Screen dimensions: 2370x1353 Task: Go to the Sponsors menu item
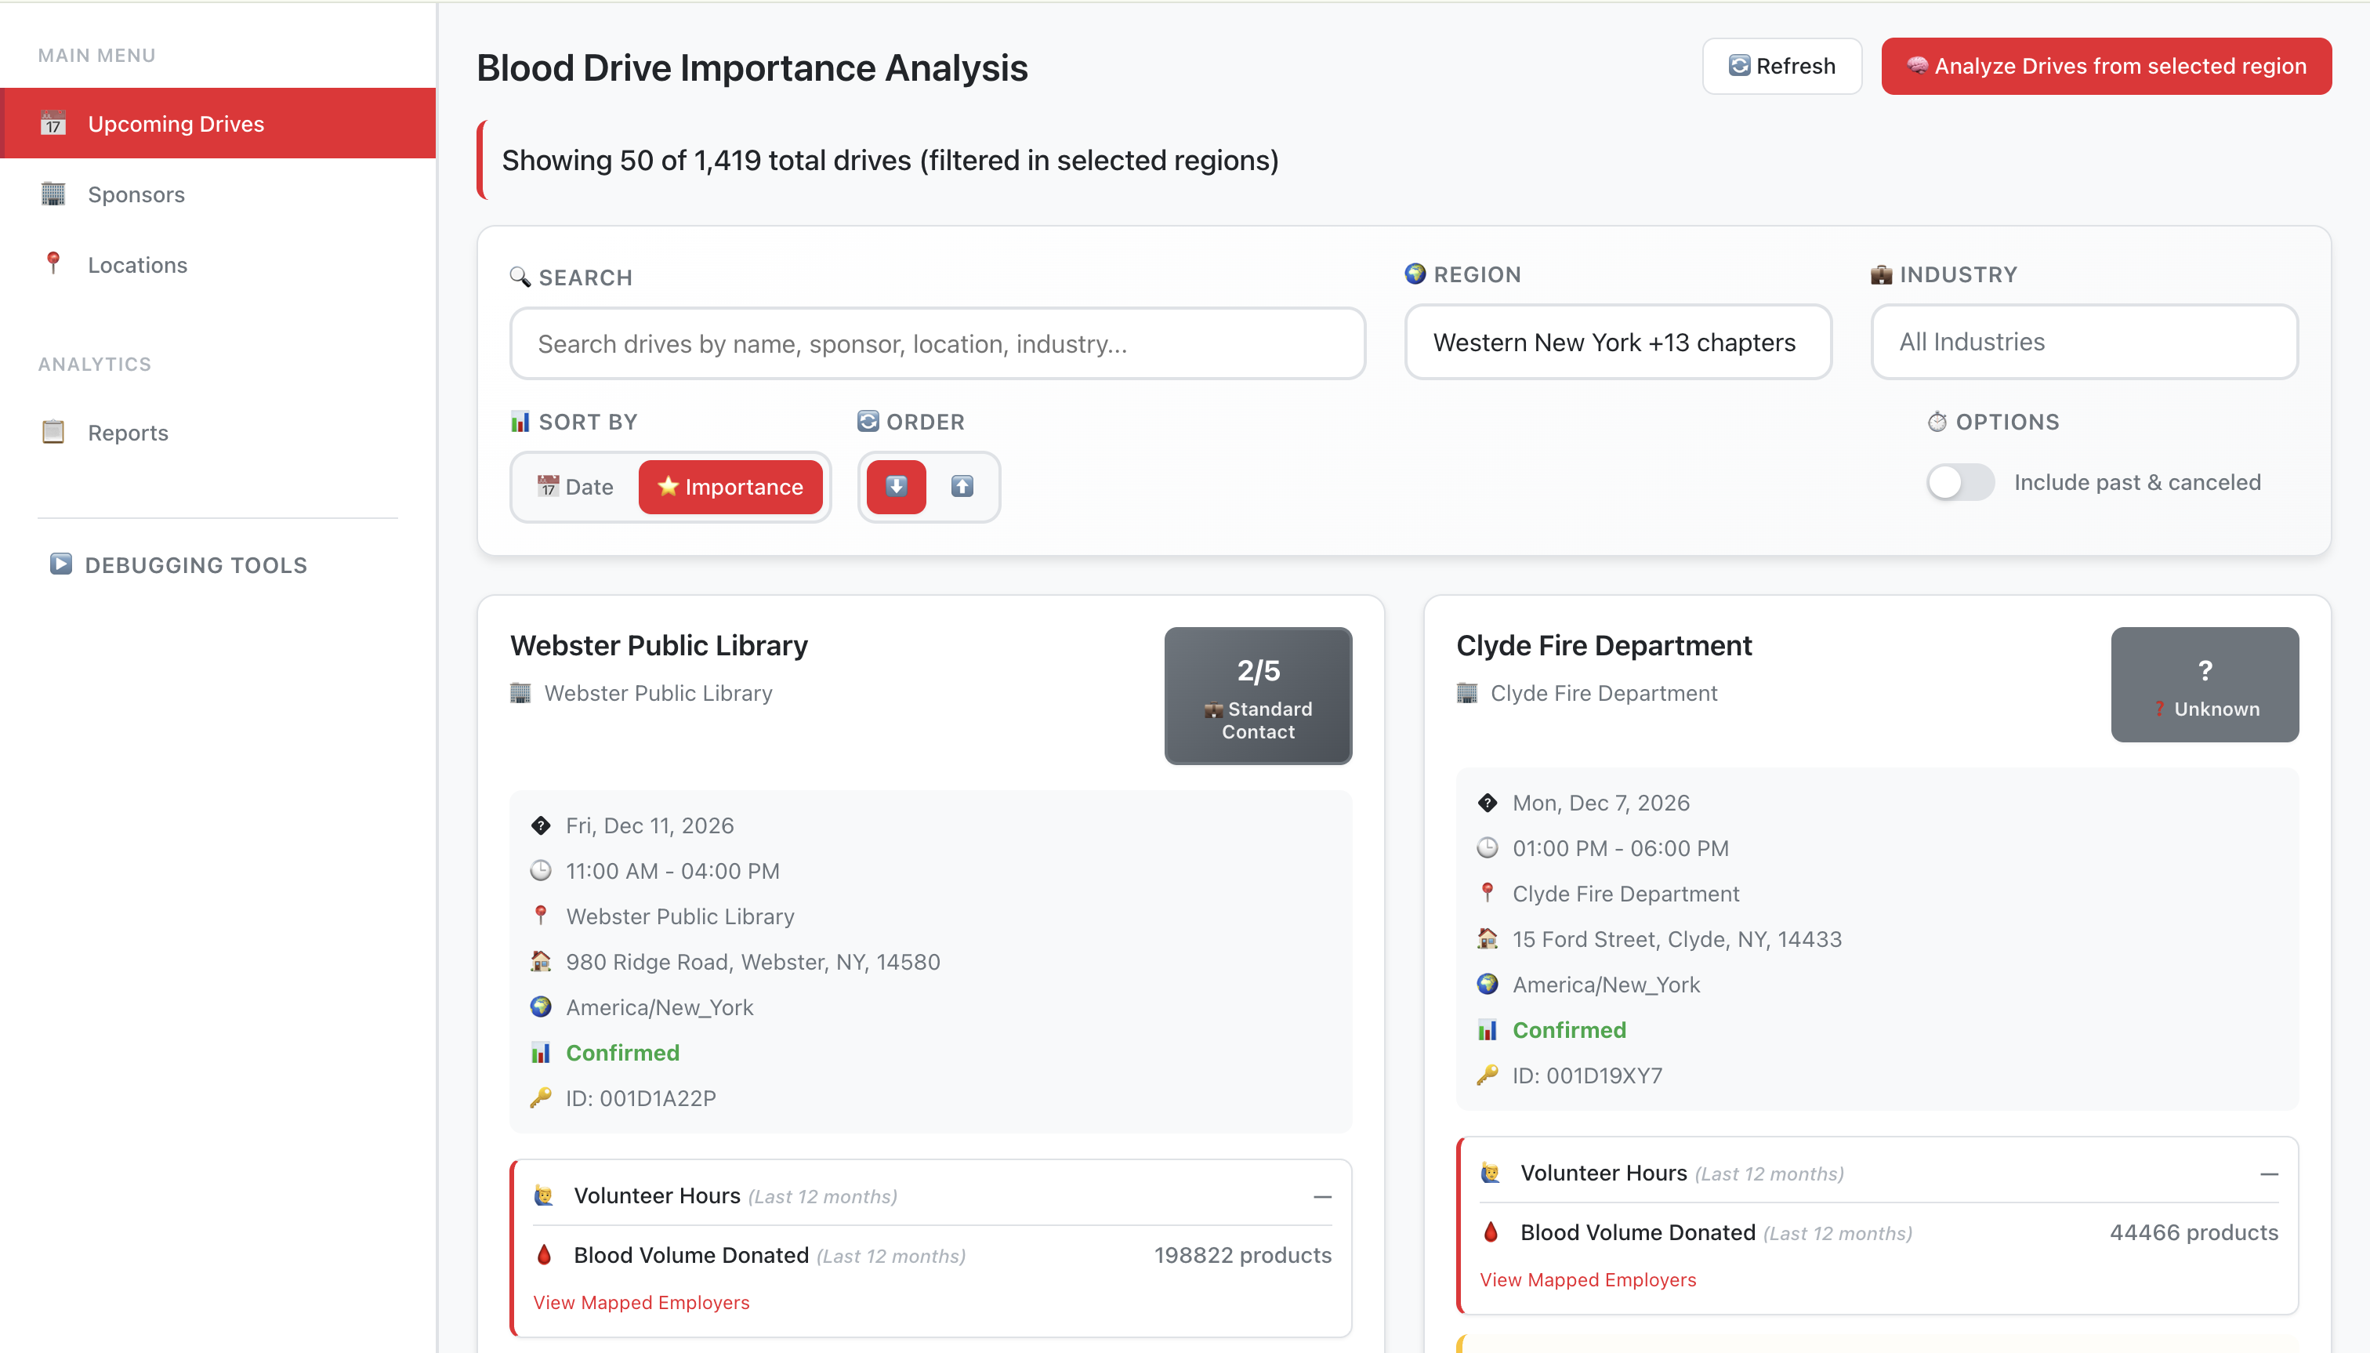(x=217, y=194)
